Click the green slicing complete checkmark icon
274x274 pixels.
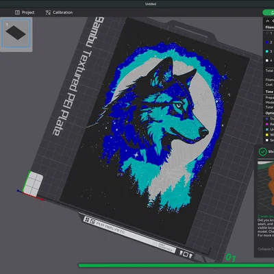[x=263, y=151]
